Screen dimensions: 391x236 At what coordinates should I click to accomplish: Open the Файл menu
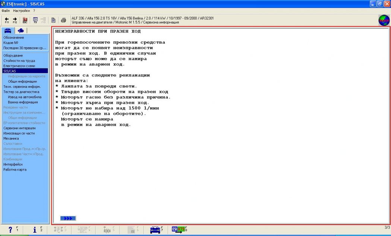click(x=6, y=11)
